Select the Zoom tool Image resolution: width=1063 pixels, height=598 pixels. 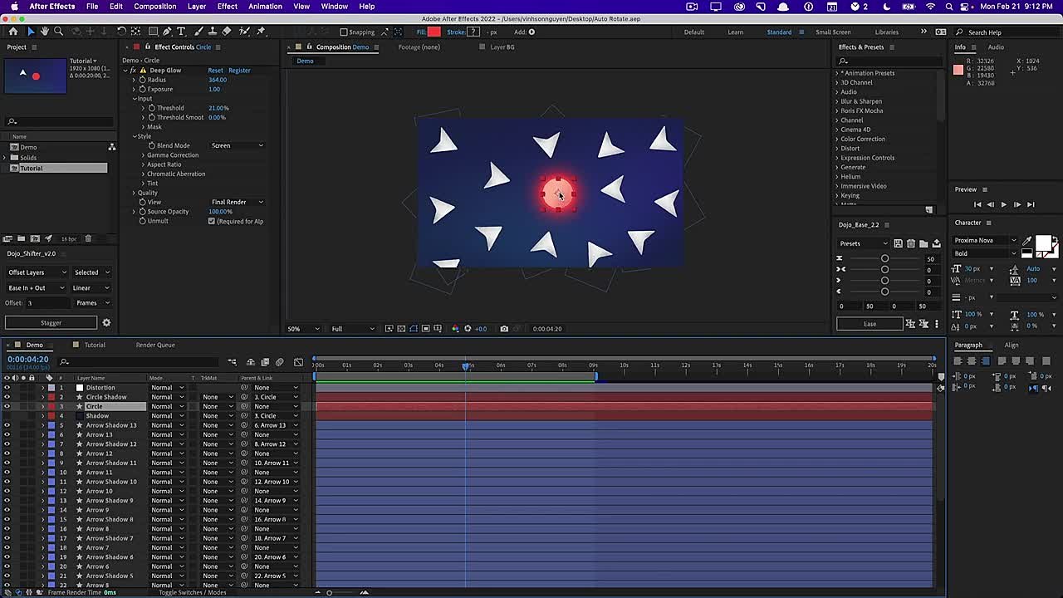(x=58, y=32)
